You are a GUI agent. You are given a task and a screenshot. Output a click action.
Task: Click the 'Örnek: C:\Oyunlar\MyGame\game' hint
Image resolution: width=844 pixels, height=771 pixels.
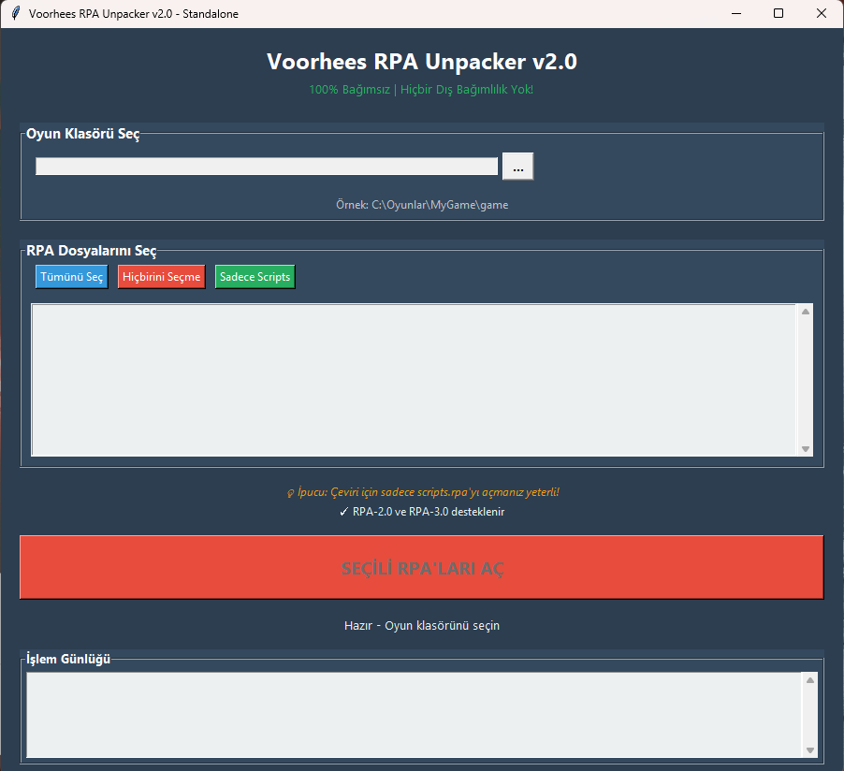(x=422, y=205)
